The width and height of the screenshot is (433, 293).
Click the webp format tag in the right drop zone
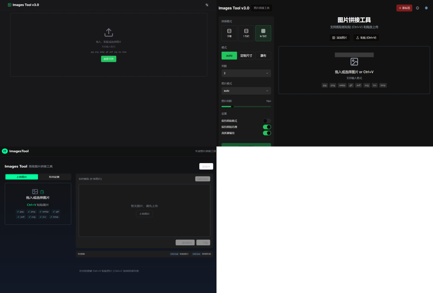(342, 85)
